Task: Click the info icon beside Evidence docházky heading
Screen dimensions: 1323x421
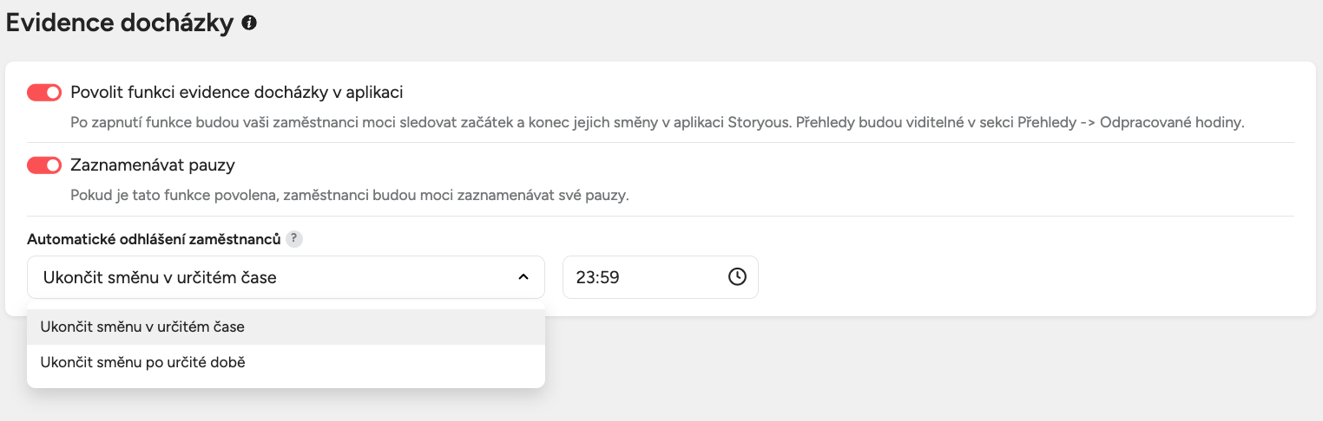Action: (x=249, y=23)
